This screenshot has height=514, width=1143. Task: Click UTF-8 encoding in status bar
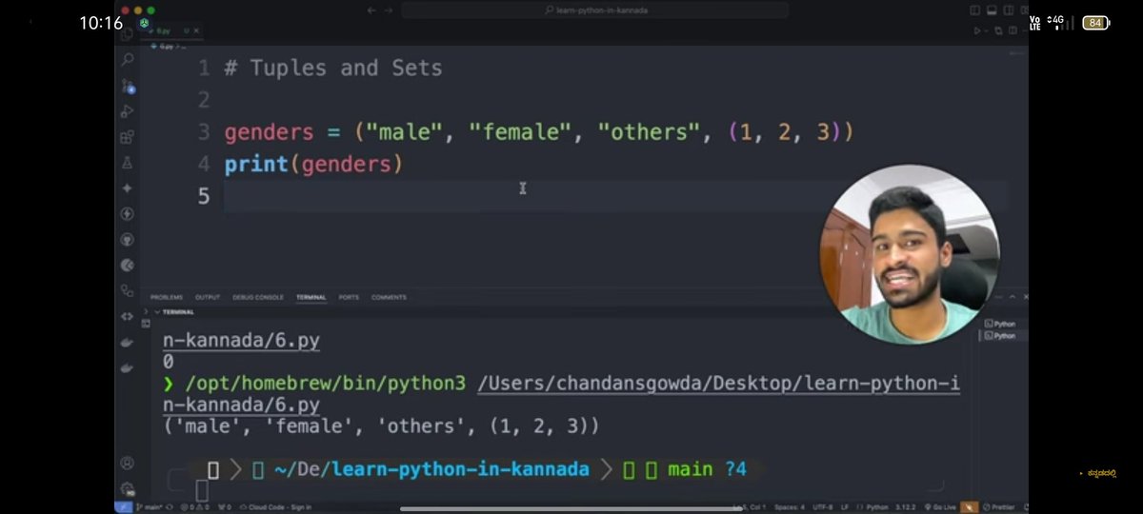(825, 507)
